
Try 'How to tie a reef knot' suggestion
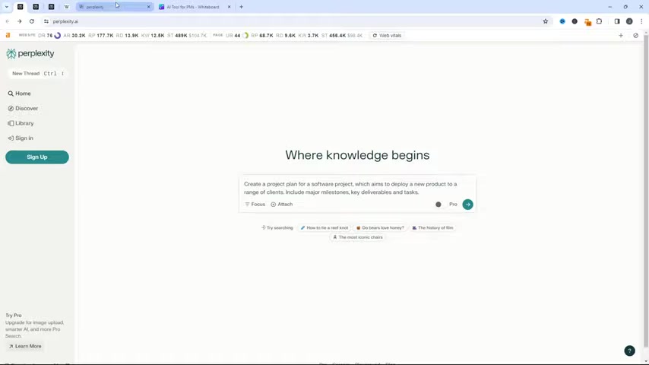324,228
